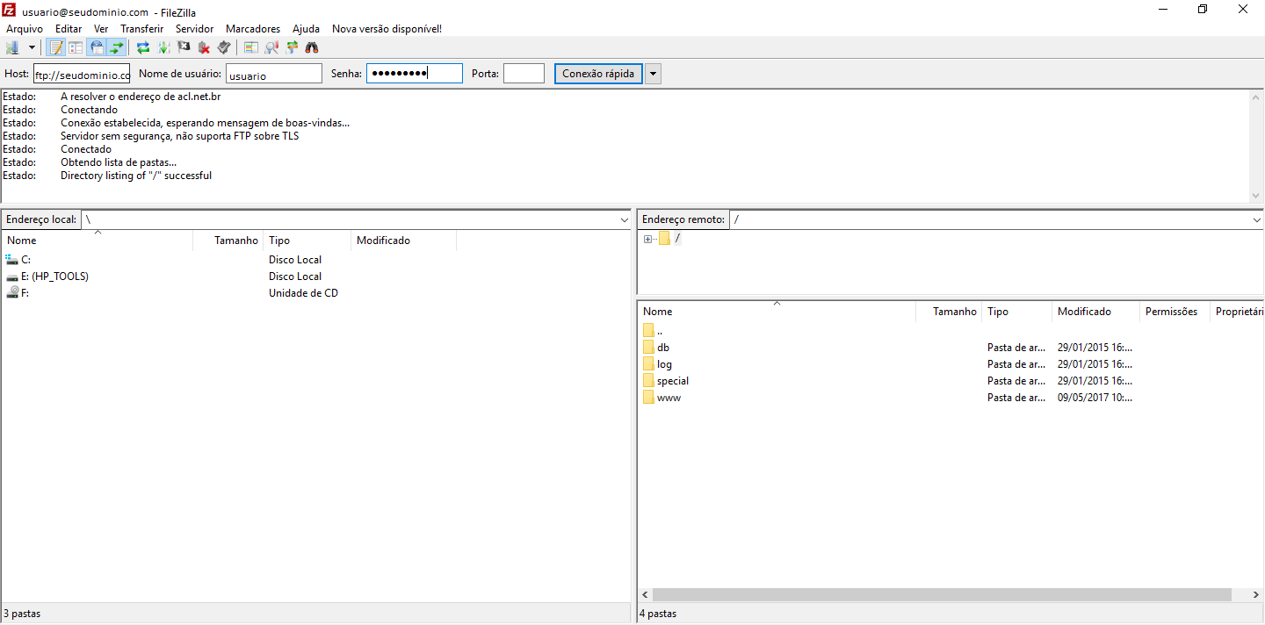Click the Senha password field
Viewport: 1265px width, 625px height.
[414, 74]
